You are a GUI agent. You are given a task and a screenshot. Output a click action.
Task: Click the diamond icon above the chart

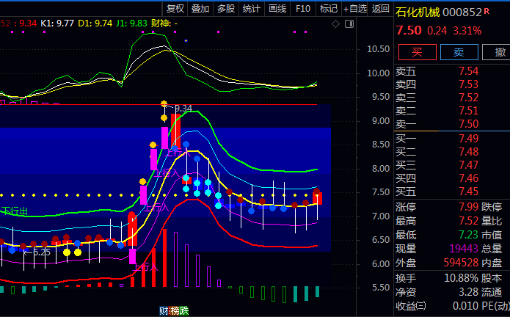tap(335, 23)
